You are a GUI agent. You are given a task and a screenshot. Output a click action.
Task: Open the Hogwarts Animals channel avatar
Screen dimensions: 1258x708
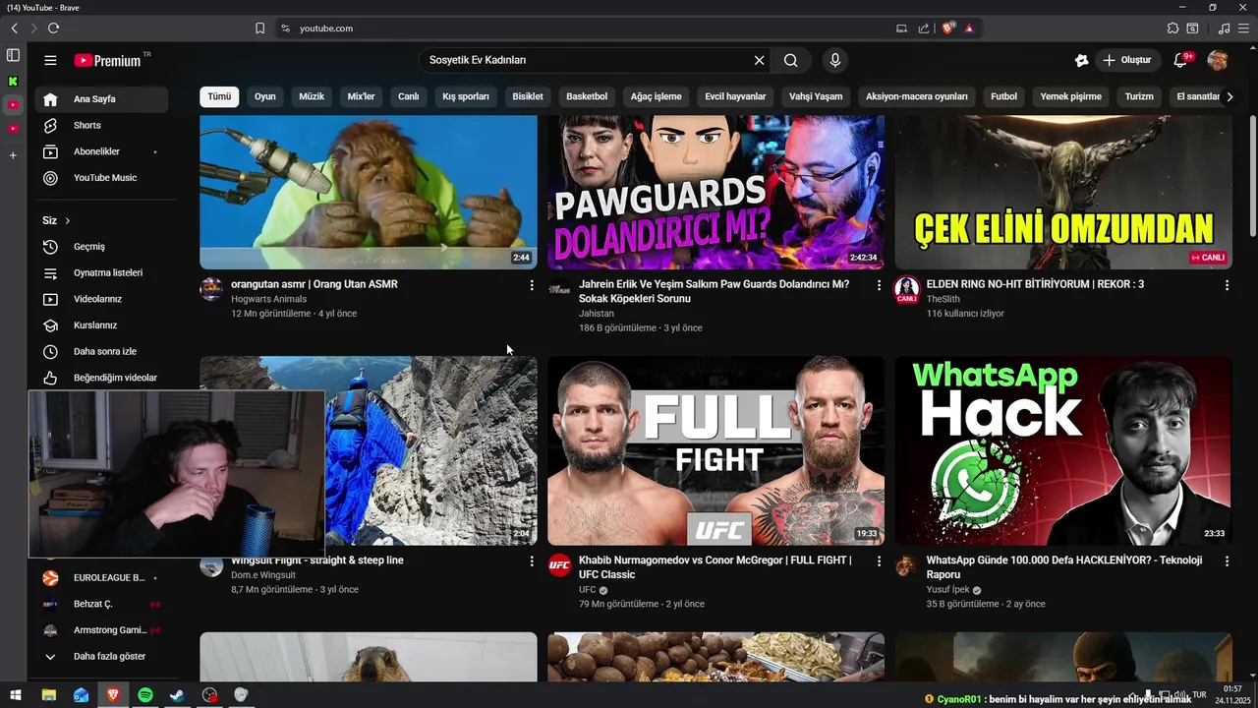coord(211,289)
